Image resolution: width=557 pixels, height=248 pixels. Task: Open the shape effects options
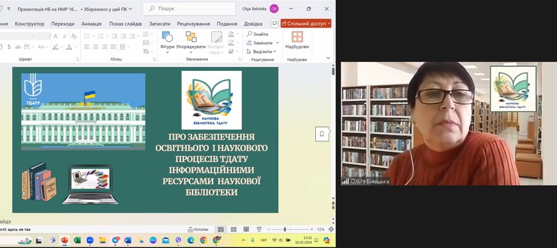click(x=233, y=51)
